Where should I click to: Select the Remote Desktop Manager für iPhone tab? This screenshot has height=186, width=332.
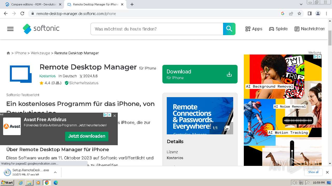click(95, 4)
